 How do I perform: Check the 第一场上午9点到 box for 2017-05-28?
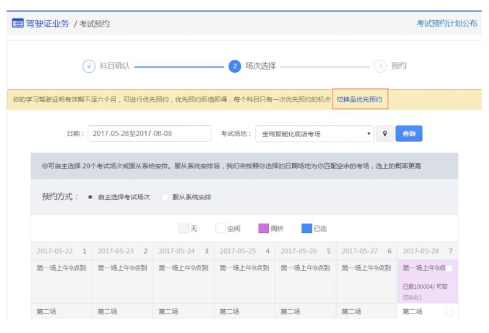(449, 268)
